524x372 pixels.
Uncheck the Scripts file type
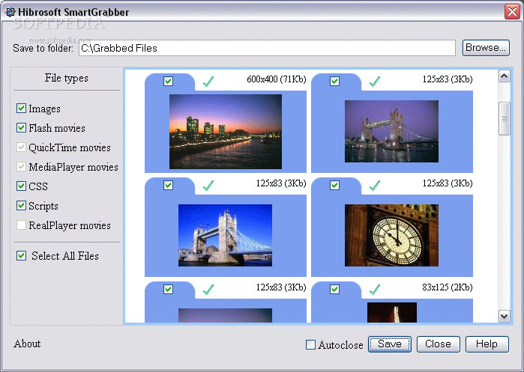(x=22, y=205)
